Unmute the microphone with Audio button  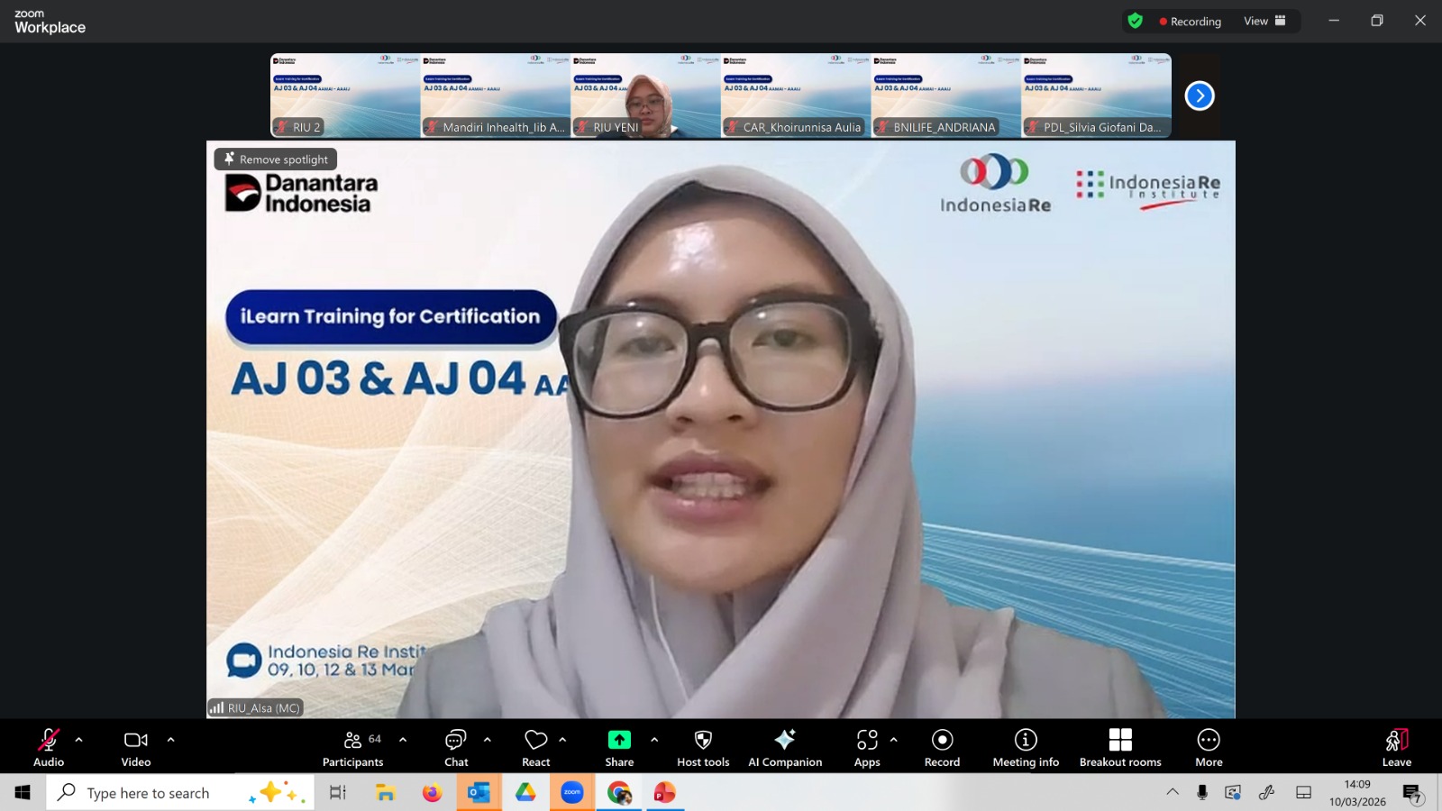click(49, 748)
